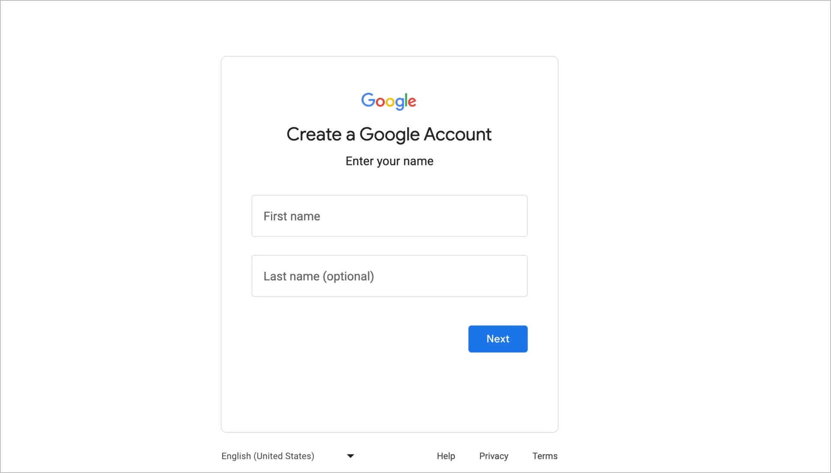This screenshot has height=473, width=831.
Task: Click the Google logo
Action: [x=388, y=101]
